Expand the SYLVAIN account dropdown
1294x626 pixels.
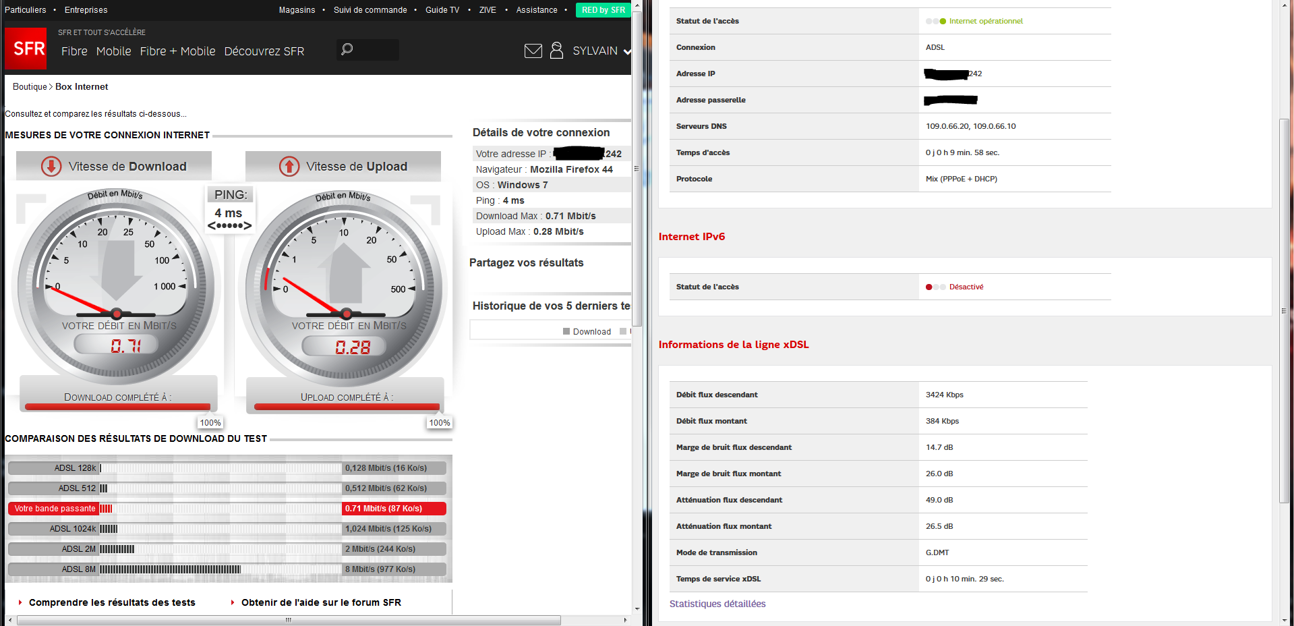(x=627, y=51)
